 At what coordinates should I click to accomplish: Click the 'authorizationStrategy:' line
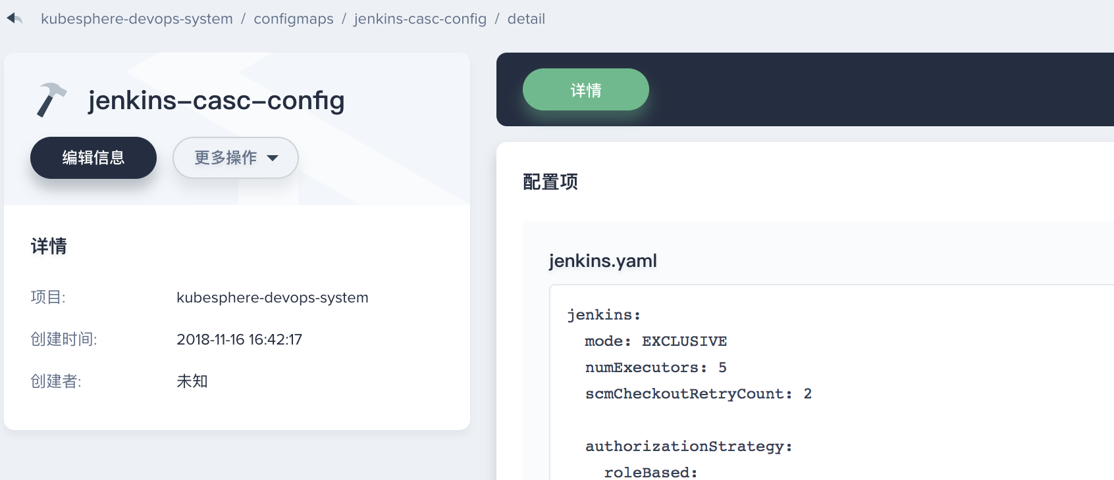[x=689, y=446]
